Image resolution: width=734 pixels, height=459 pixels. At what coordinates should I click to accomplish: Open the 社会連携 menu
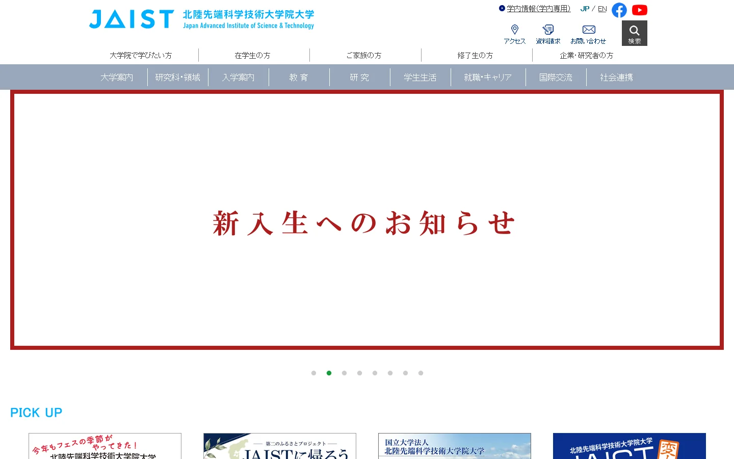coord(617,78)
